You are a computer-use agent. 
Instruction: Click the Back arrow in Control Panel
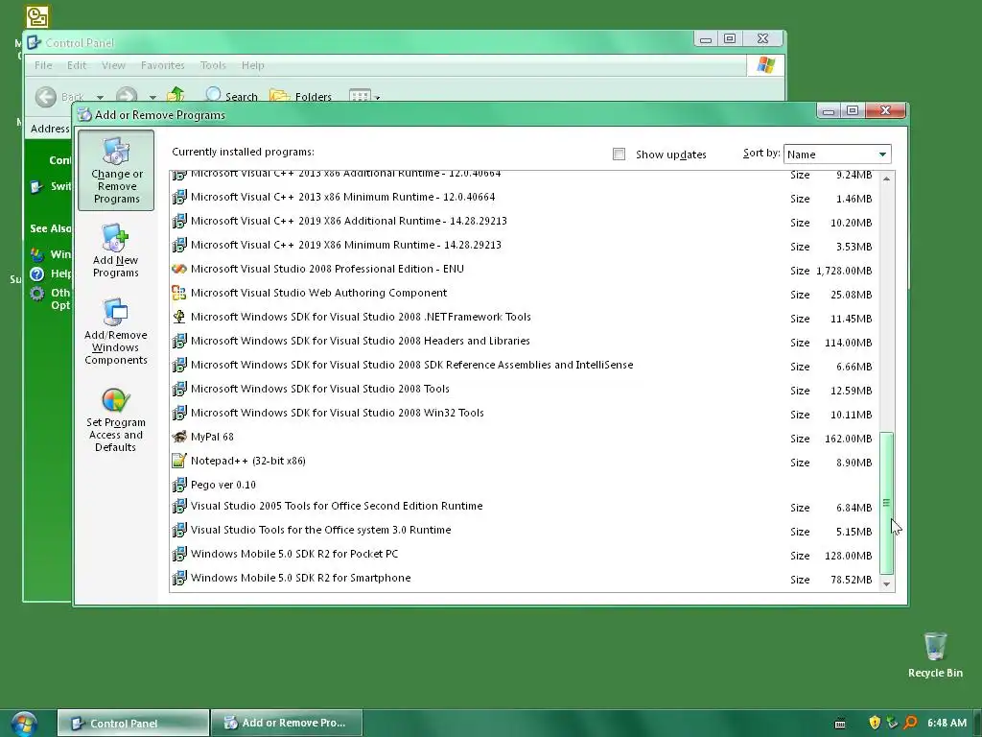tap(46, 97)
